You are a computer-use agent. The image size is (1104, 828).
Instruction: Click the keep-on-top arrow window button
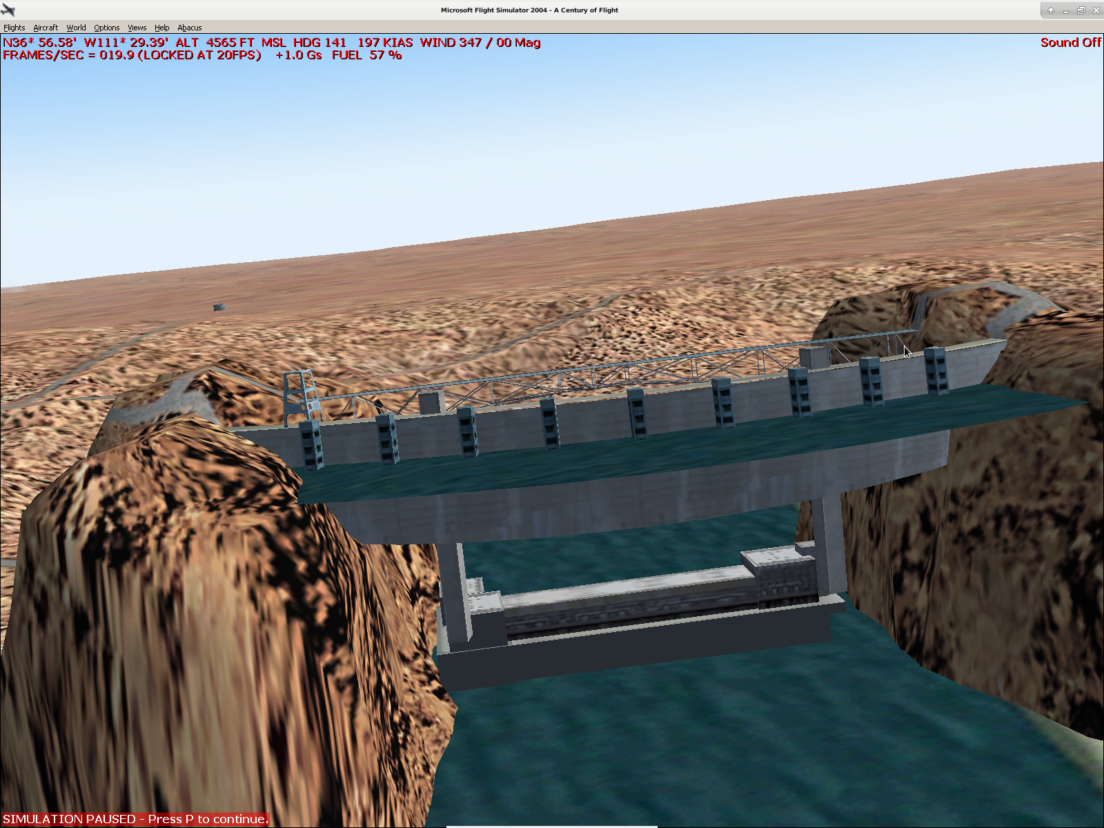1050,10
